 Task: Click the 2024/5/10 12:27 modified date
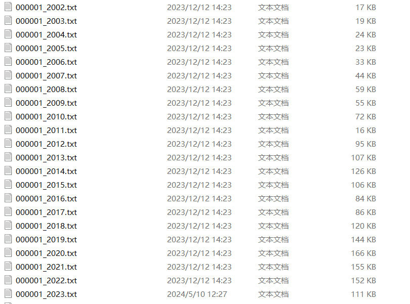(x=197, y=294)
